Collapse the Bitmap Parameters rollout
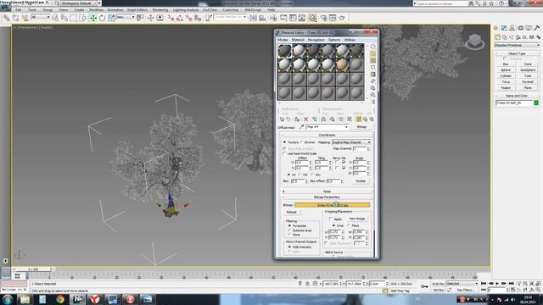Viewport: 543px width, 305px height. click(327, 197)
